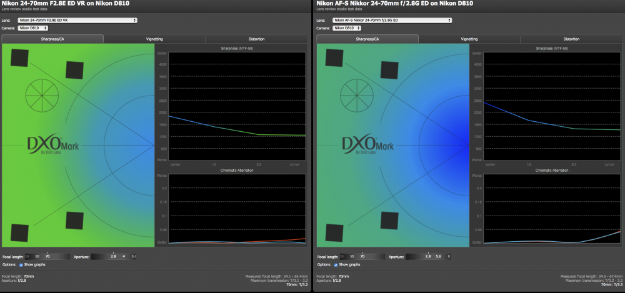Set left aperture slider to 4
The height and width of the screenshot is (293, 625).
[x=124, y=257]
